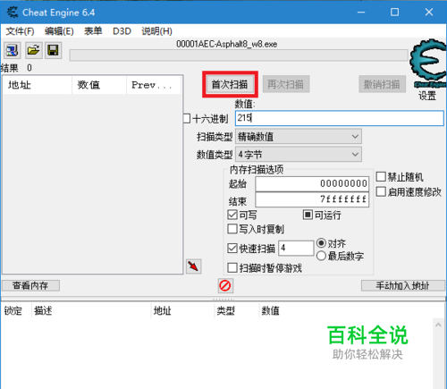Click the 再次扫描 next scan button

point(286,84)
